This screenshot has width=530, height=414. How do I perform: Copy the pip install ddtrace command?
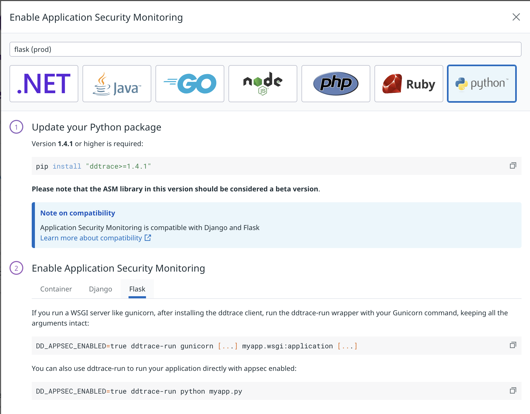click(x=513, y=165)
